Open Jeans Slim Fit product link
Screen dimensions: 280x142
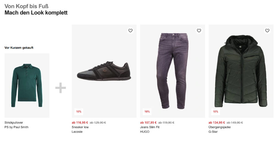coord(150,127)
